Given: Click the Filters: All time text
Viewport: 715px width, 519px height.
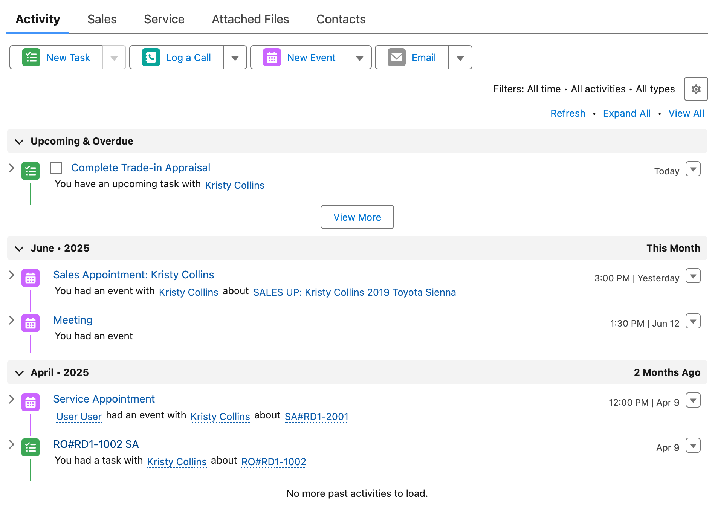Looking at the screenshot, I should pos(527,89).
